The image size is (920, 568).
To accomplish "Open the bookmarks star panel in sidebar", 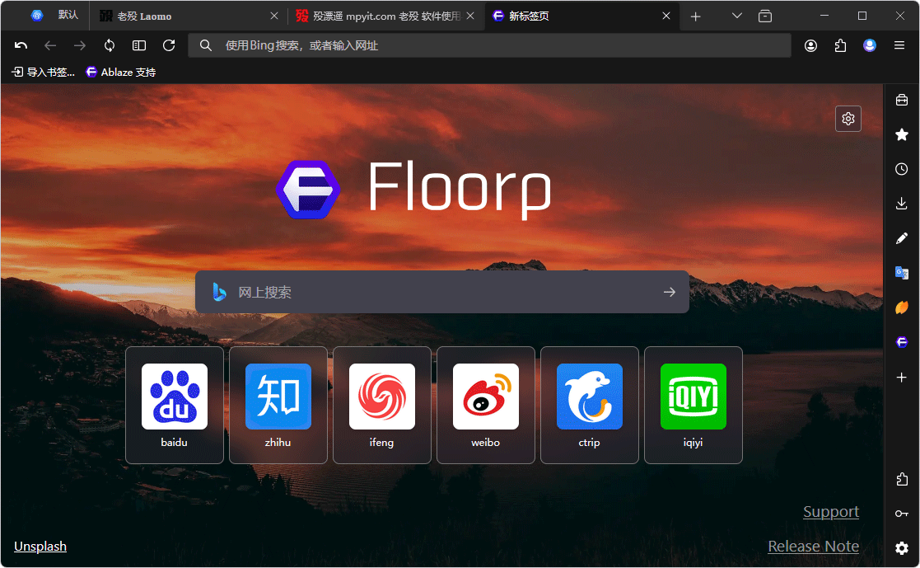I will pos(902,135).
